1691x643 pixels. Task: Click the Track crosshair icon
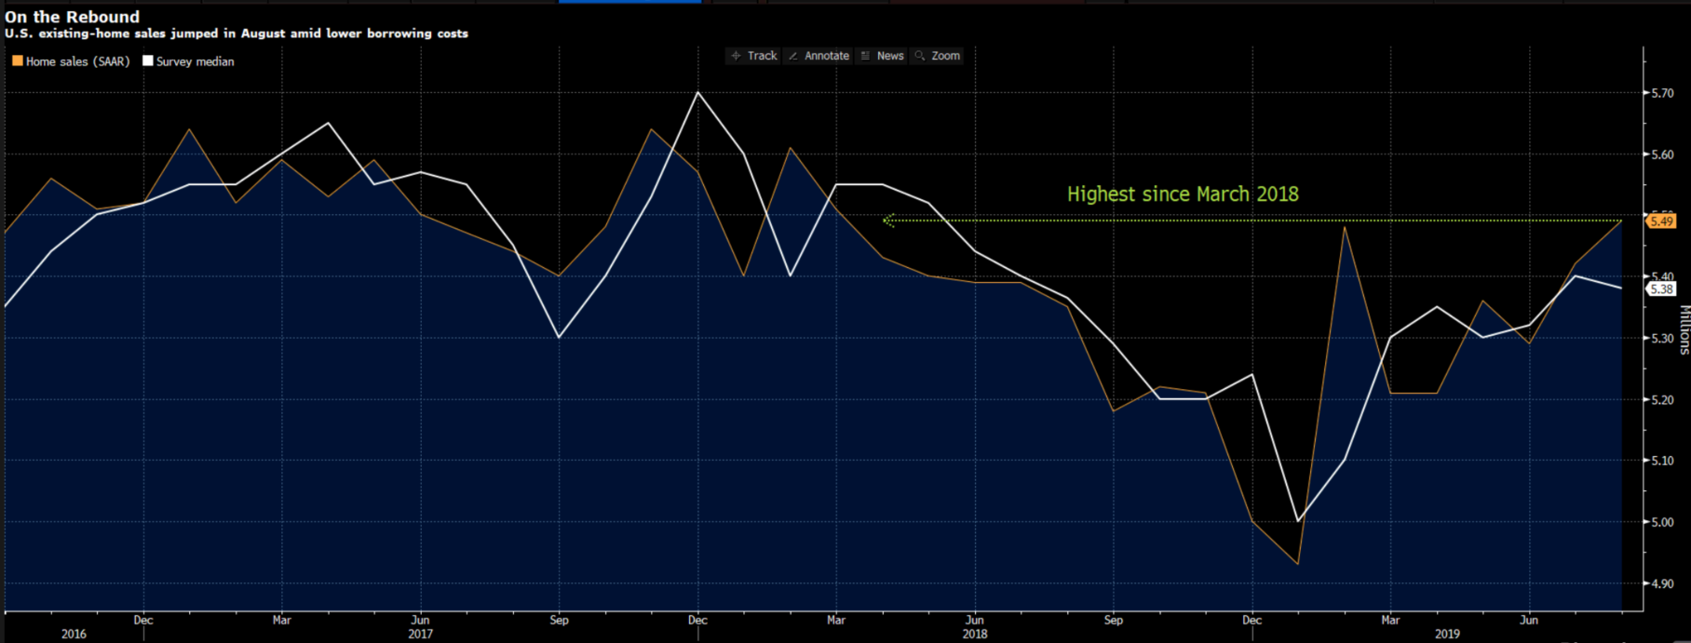point(736,56)
